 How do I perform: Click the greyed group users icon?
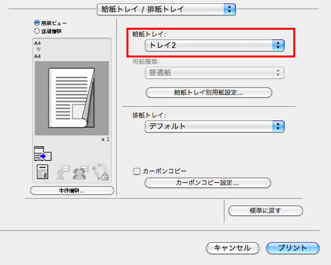pos(81,172)
